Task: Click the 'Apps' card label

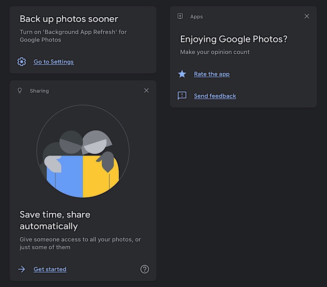Action: pyautogui.click(x=197, y=17)
